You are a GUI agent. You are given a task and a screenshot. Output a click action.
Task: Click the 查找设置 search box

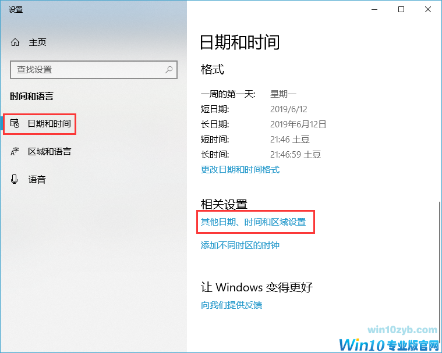(x=94, y=70)
